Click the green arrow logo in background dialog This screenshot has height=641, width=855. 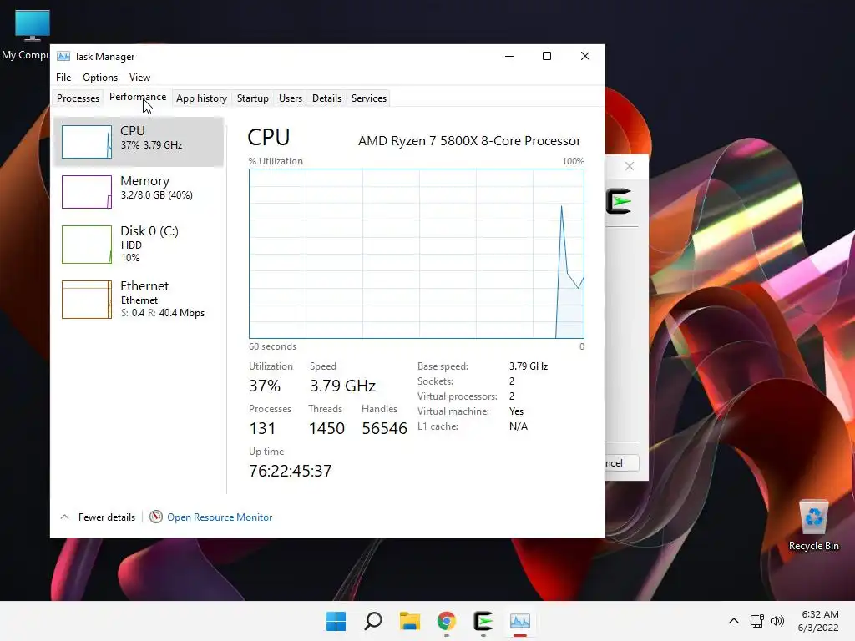click(x=619, y=202)
